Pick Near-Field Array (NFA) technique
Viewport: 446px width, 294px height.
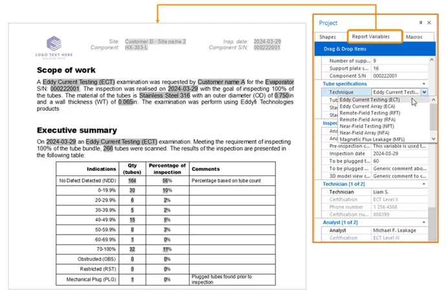pos(364,133)
